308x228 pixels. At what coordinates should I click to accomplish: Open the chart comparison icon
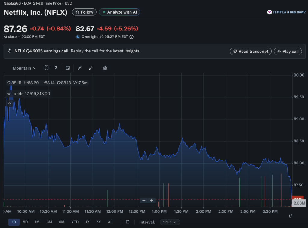[x=47, y=68]
